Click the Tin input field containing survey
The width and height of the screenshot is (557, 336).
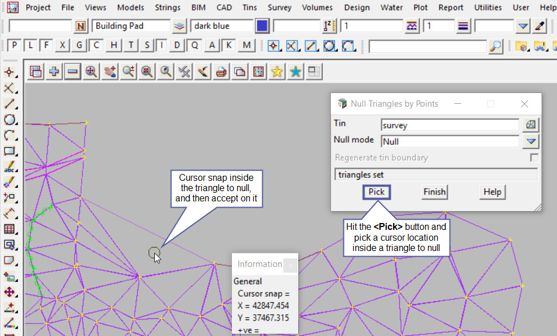point(450,125)
